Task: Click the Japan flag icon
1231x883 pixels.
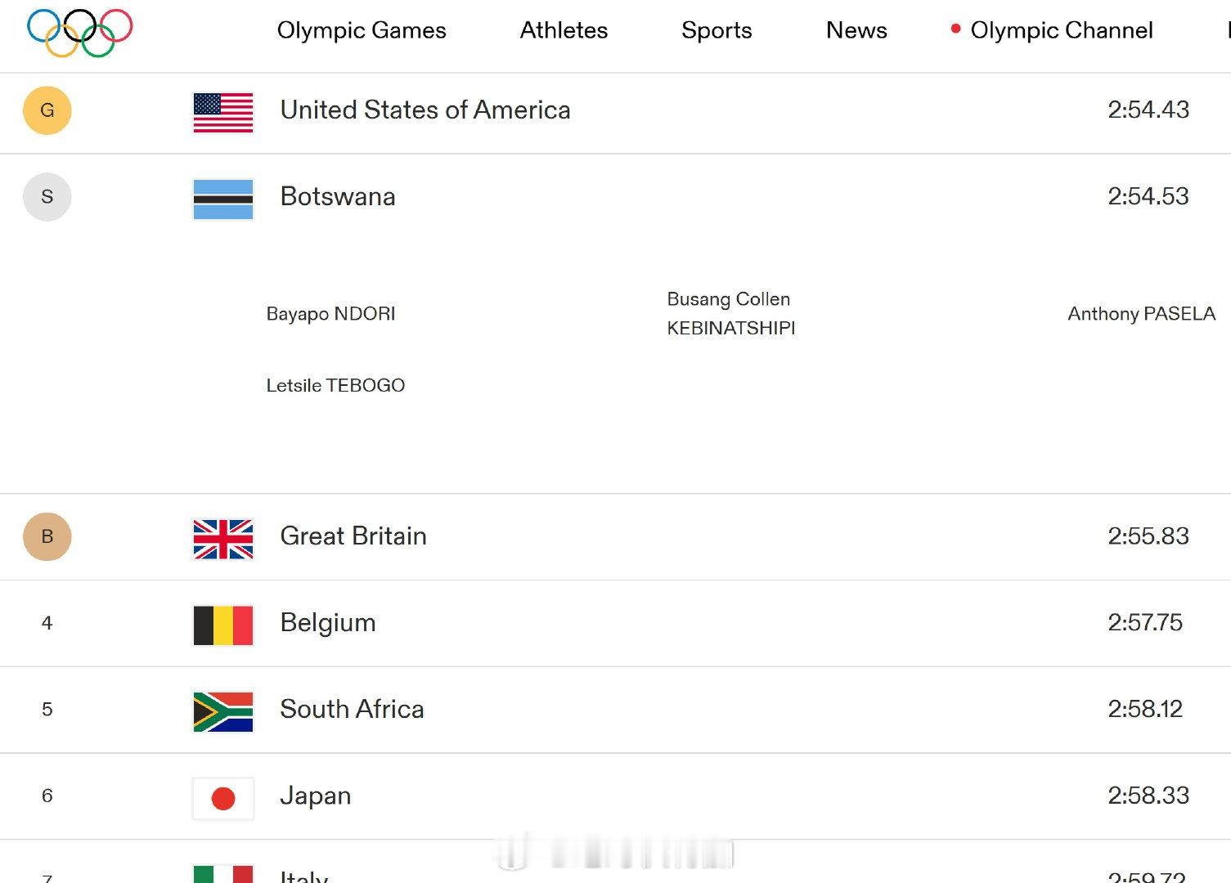Action: pos(223,799)
